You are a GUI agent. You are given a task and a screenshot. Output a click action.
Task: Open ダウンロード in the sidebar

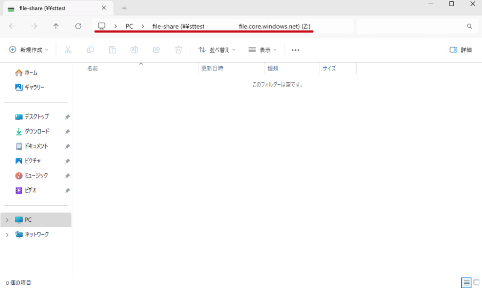coord(37,131)
